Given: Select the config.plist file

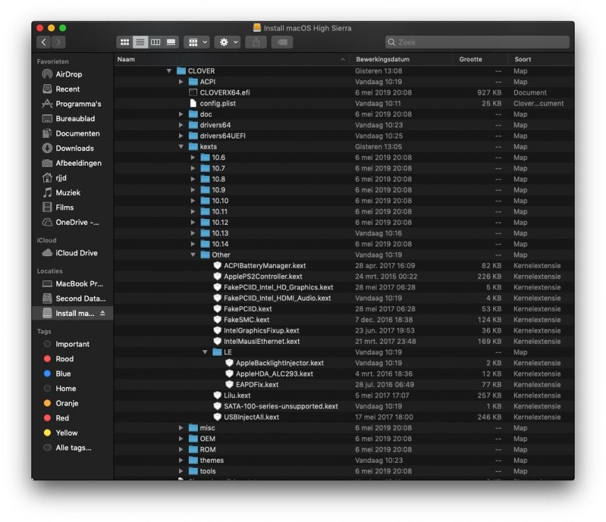Looking at the screenshot, I should click(219, 104).
